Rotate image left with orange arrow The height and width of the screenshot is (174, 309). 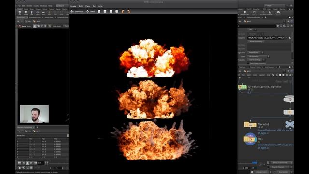(x=123, y=12)
